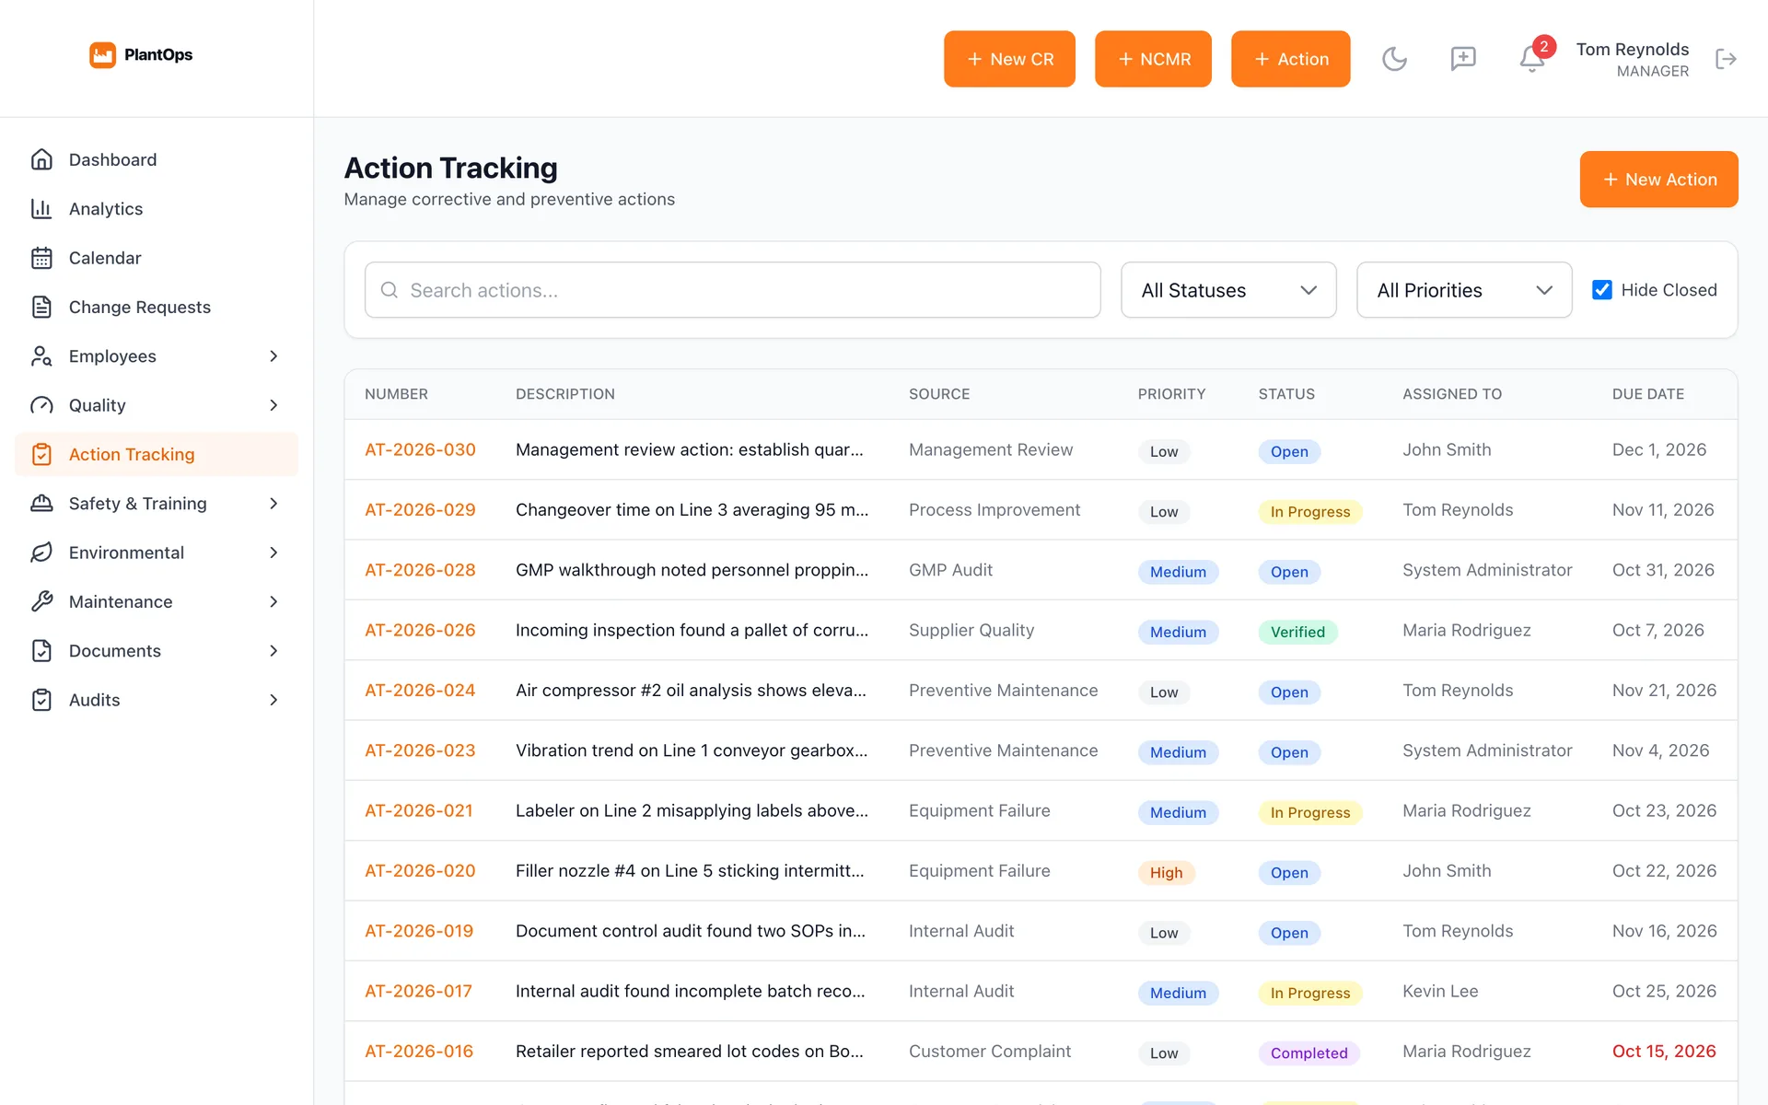Viewport: 1768px width, 1105px height.
Task: Click the Maintenance wrench icon
Action: [x=41, y=601]
